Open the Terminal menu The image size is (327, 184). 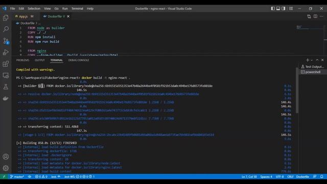[x=77, y=9]
